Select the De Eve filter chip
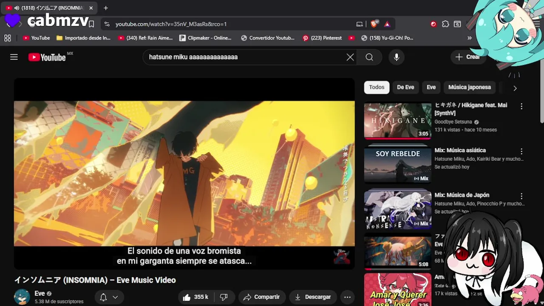This screenshot has width=544, height=306. click(x=405, y=87)
